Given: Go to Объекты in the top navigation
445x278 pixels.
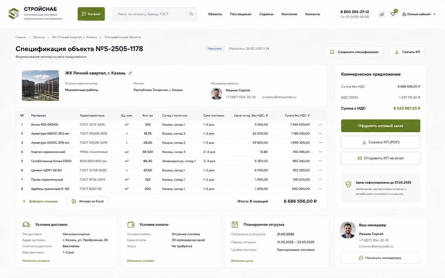Looking at the screenshot, I should [215, 14].
